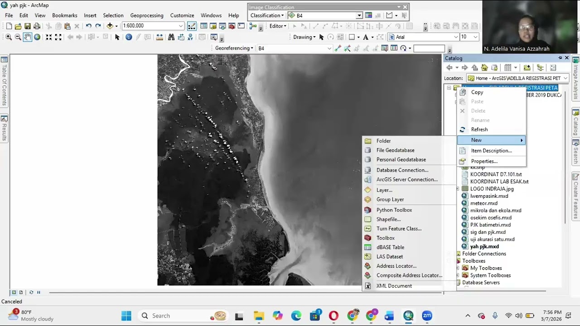
Task: Activate the Identify tool
Action: (129, 37)
